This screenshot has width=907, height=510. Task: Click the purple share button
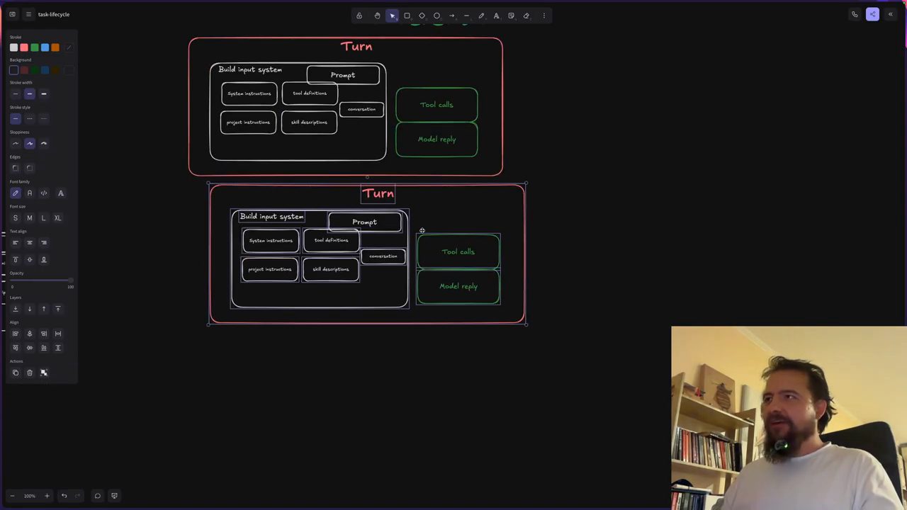[872, 14]
